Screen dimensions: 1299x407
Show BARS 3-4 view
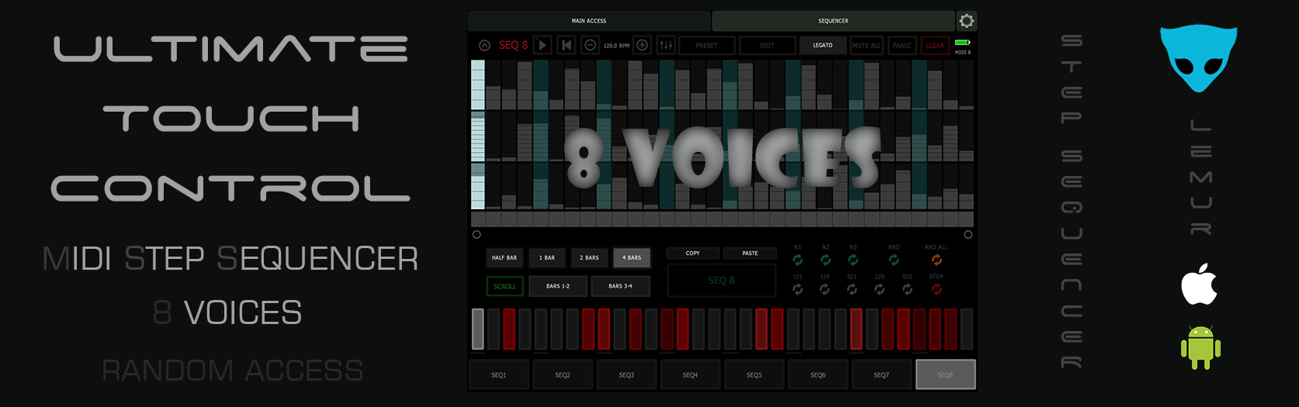click(620, 286)
